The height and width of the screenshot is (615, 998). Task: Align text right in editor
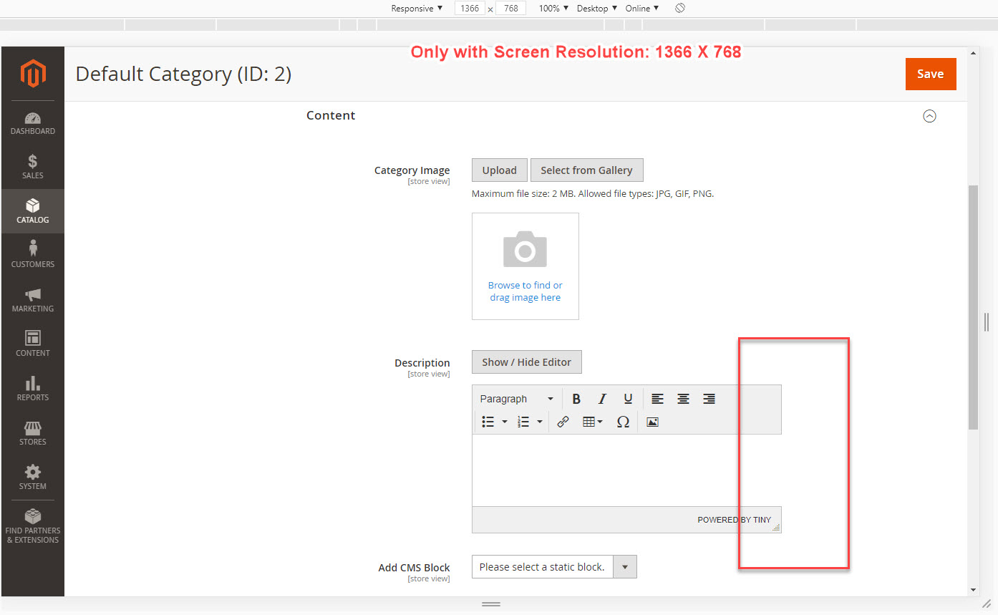click(x=709, y=399)
